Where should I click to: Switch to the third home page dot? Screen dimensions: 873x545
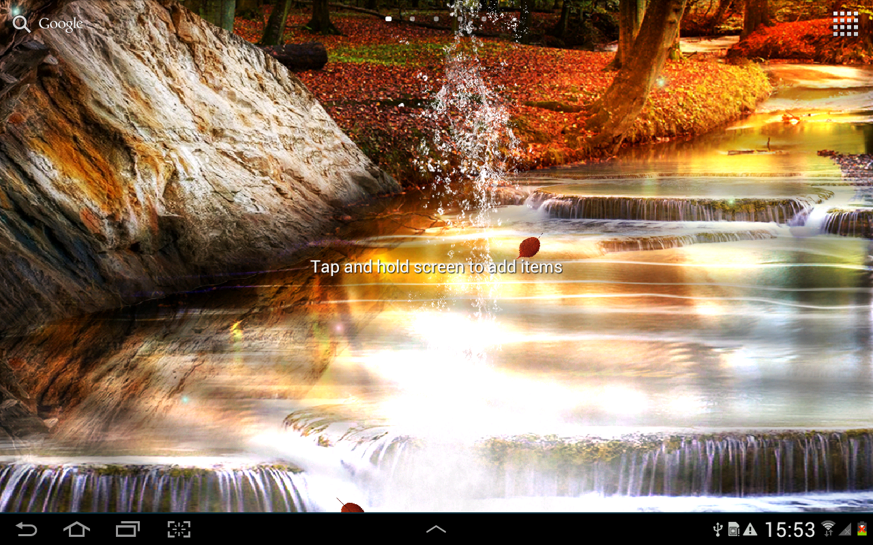tap(436, 19)
